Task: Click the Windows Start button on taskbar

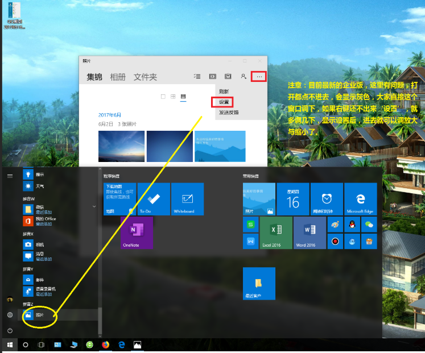Action: (x=10, y=344)
